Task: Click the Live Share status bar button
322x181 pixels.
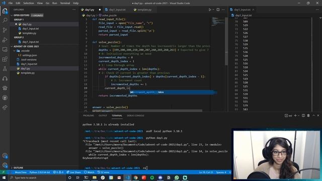Action: 73,172
